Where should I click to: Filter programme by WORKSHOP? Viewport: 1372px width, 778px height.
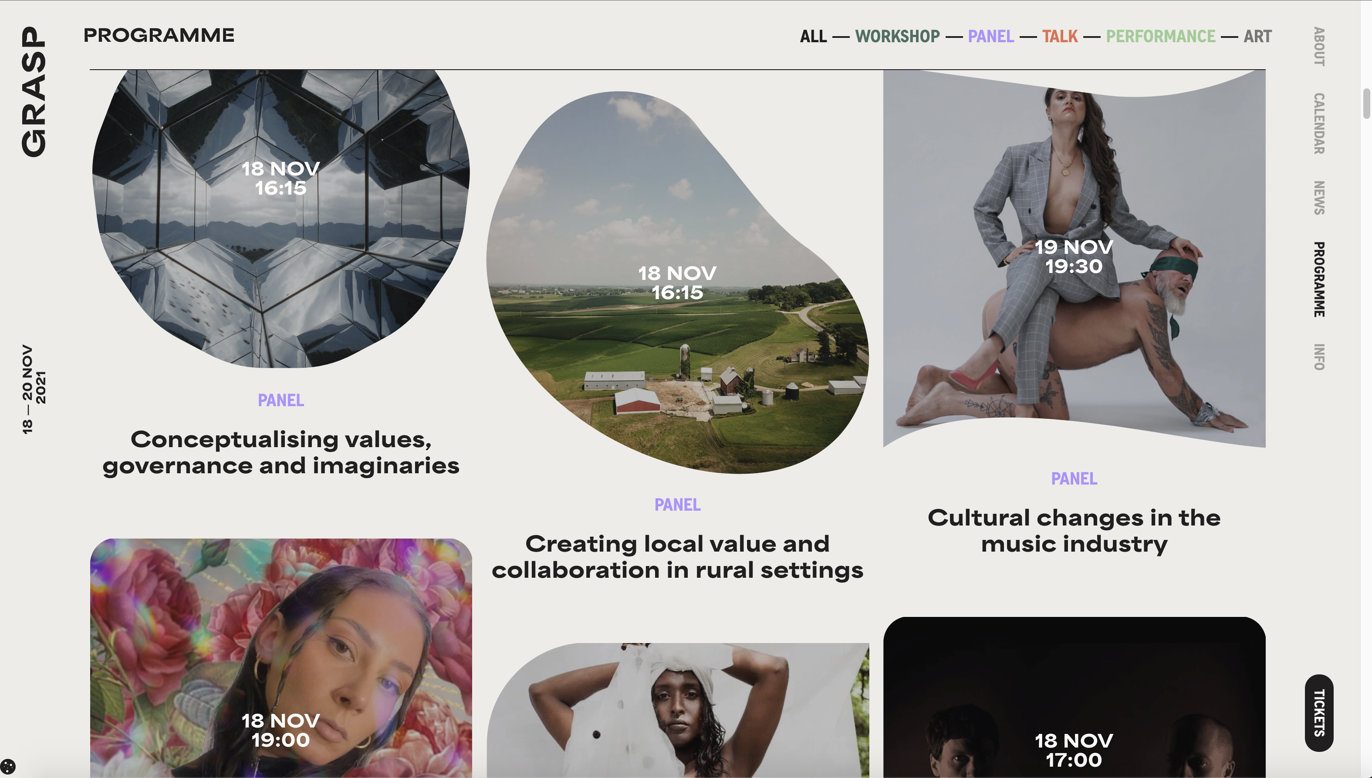pyautogui.click(x=897, y=36)
